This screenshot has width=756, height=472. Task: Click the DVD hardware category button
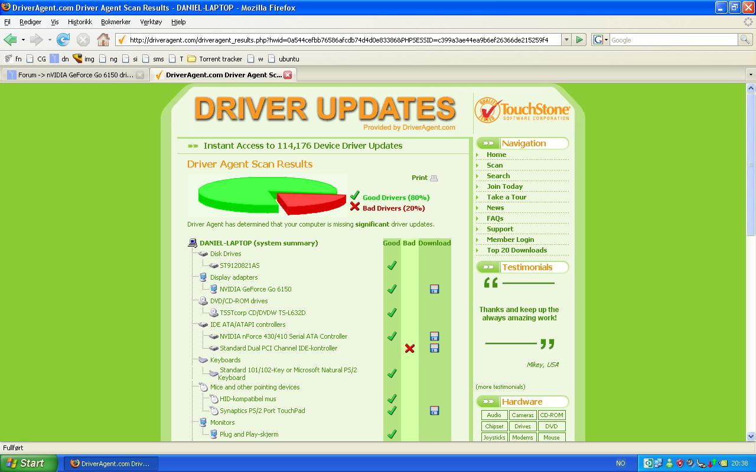[552, 427]
